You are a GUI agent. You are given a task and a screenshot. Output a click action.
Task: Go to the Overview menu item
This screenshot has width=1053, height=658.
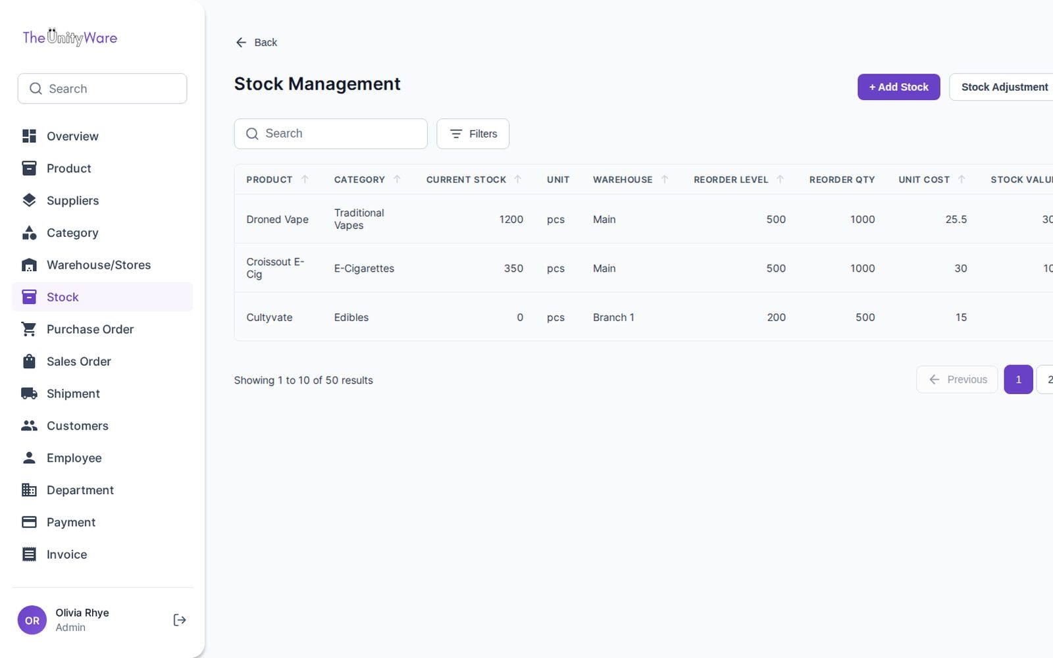(x=102, y=136)
